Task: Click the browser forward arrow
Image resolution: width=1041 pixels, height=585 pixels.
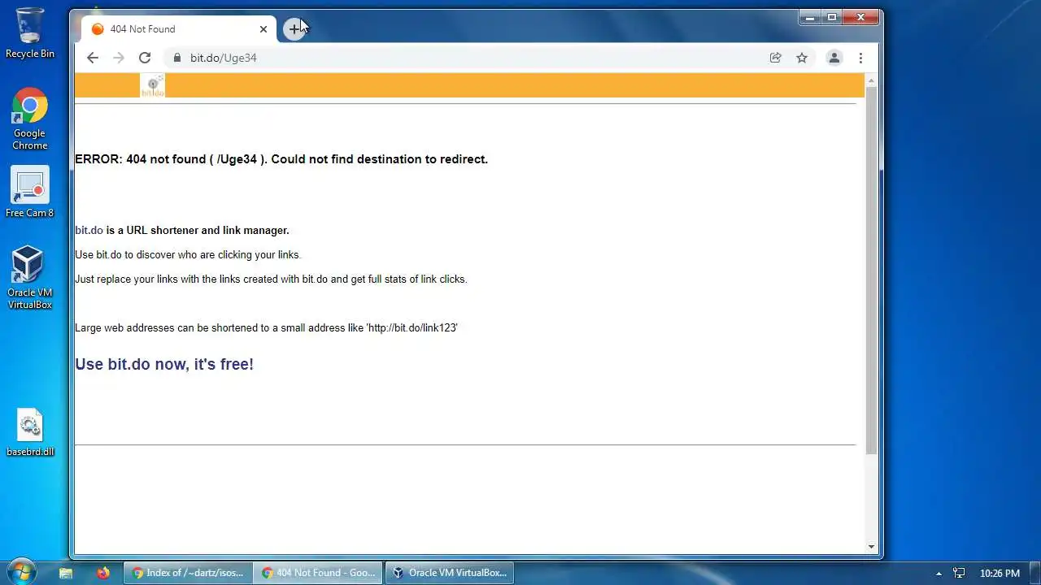Action: pos(119,58)
